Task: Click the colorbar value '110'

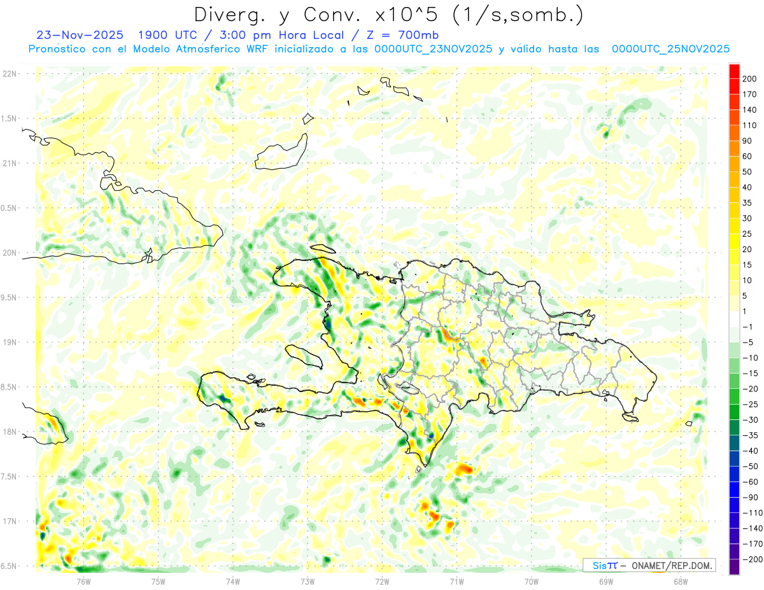Action: 750,125
